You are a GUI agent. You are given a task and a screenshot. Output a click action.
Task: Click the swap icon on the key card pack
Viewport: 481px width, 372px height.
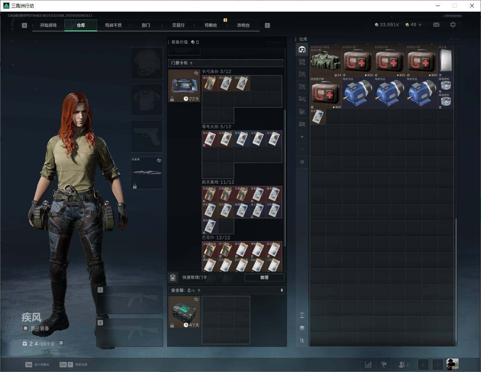pos(196,73)
